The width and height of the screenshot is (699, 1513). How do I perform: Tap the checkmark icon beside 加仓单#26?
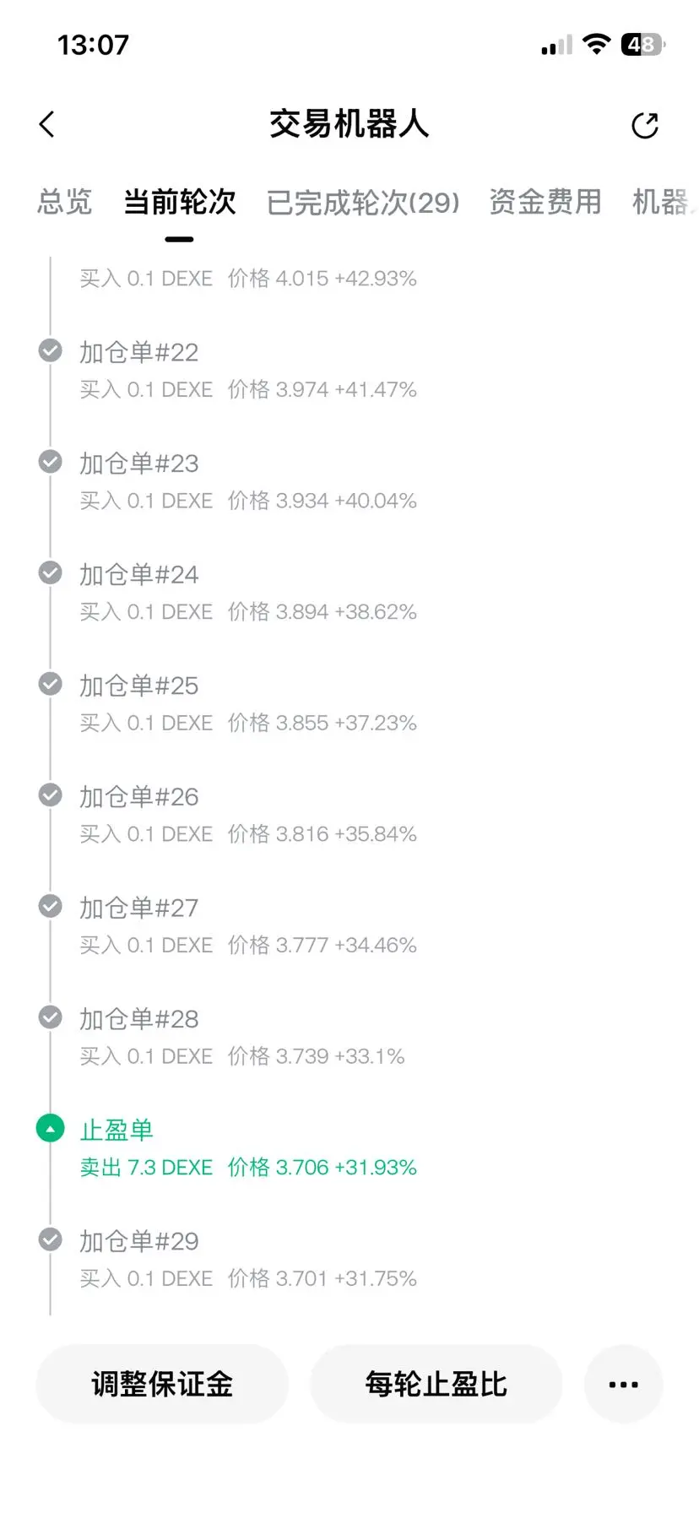pos(51,795)
